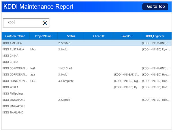Image resolution: width=173 pixels, height=132 pixels.
Task: Click the 4. Complete status cell
Action: click(66, 81)
